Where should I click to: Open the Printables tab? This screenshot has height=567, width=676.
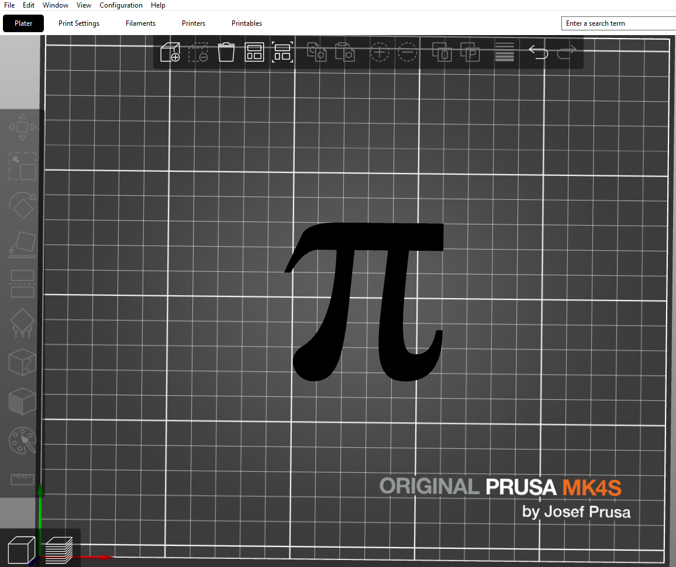(x=247, y=23)
